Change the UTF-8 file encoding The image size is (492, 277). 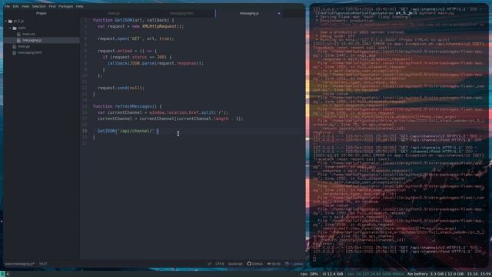point(220,264)
